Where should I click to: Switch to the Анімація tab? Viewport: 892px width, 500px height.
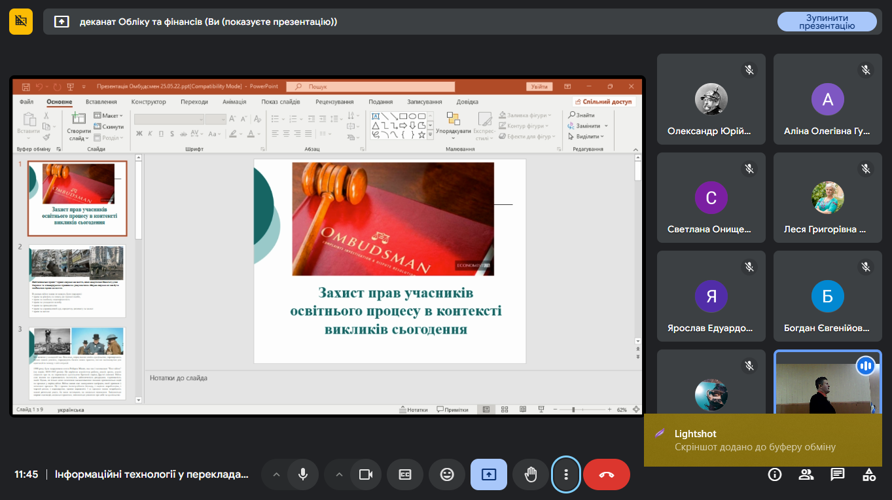234,102
